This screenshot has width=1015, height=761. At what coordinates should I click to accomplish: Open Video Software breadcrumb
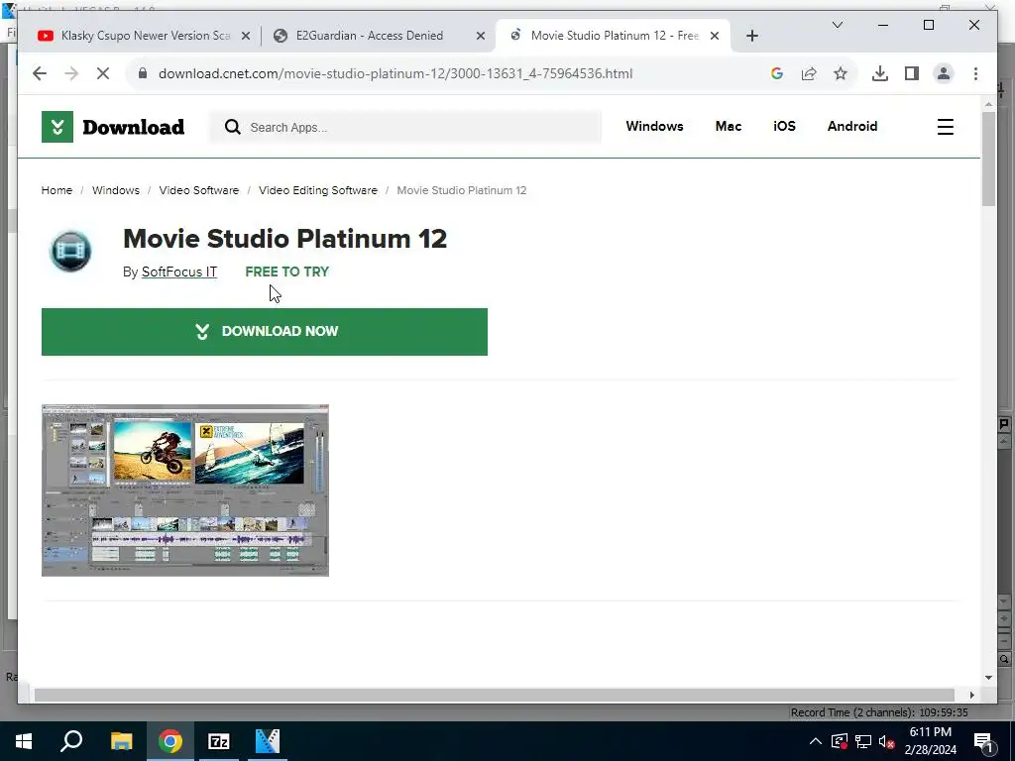point(198,190)
